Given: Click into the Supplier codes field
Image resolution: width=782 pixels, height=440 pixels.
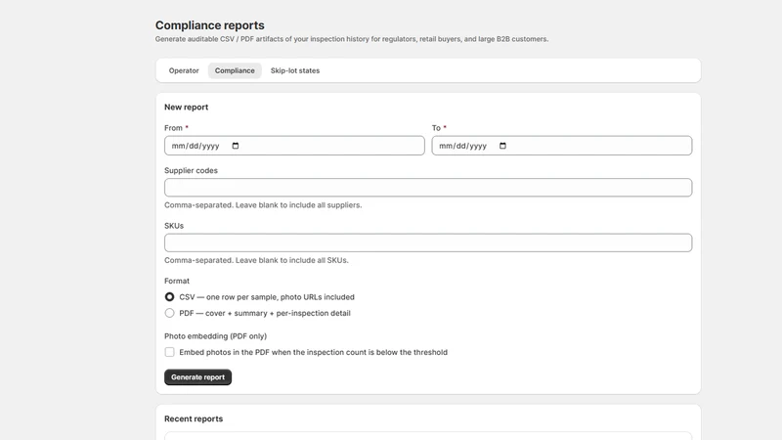Looking at the screenshot, I should pyautogui.click(x=428, y=188).
